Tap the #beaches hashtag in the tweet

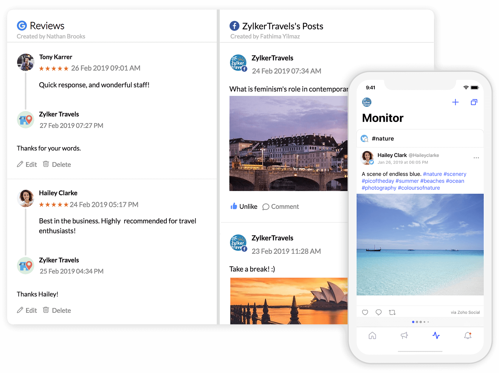[432, 181]
